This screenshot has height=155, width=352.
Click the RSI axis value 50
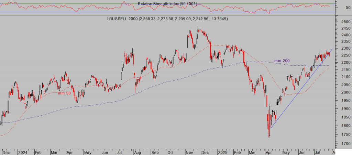click(348, 8)
